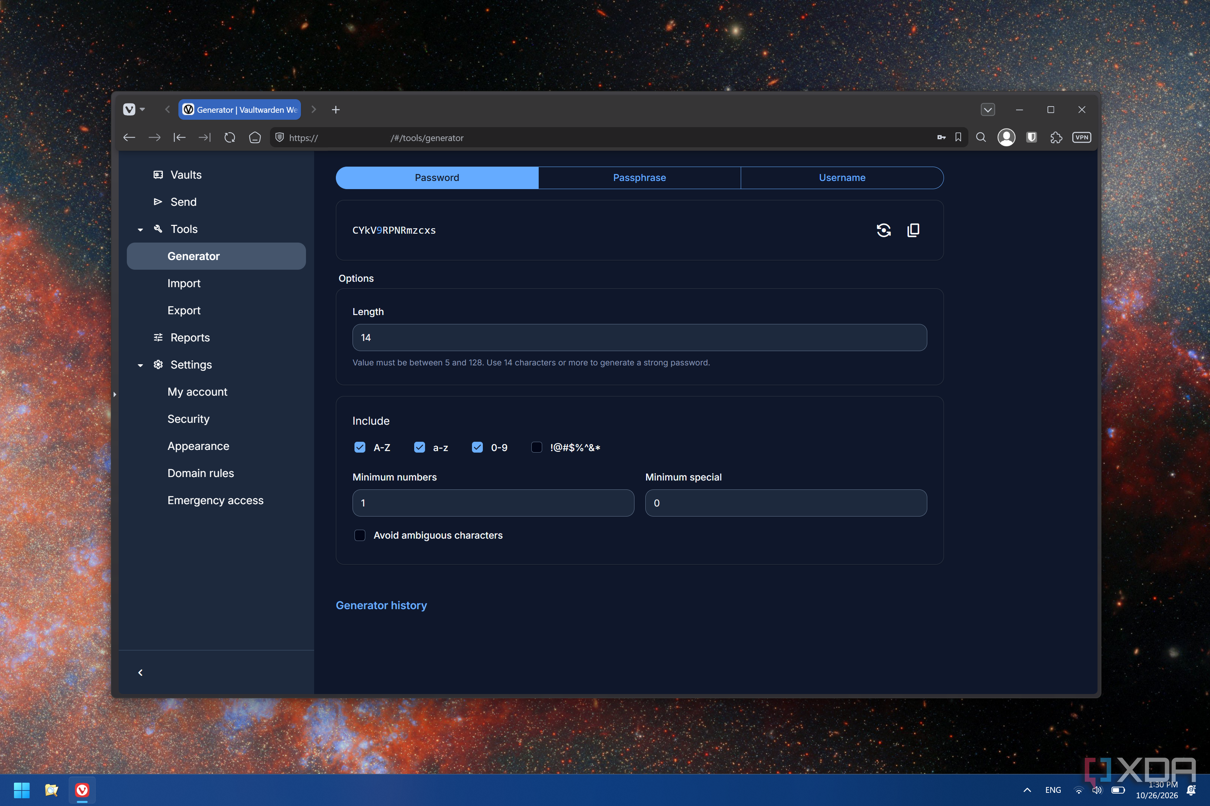1210x806 pixels.
Task: Open Generator history link
Action: click(381, 606)
